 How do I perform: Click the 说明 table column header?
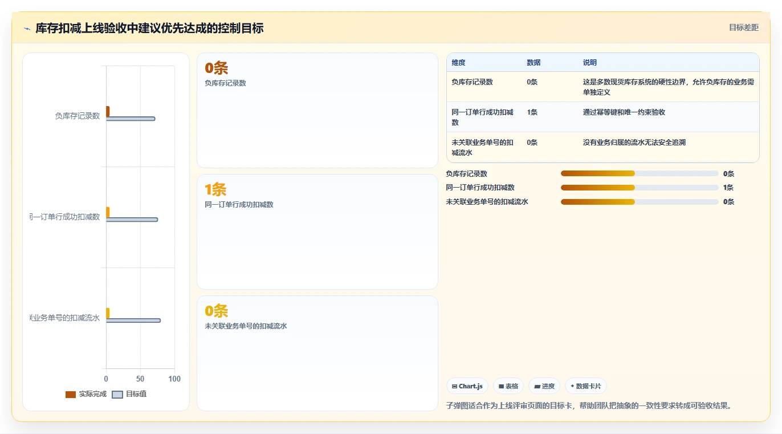click(x=589, y=63)
